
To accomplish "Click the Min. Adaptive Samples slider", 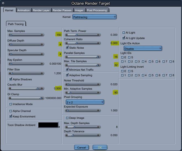I will 83,92.
